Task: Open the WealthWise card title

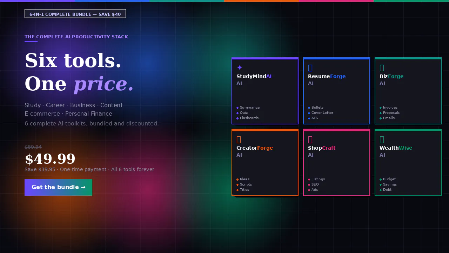Action: point(396,148)
